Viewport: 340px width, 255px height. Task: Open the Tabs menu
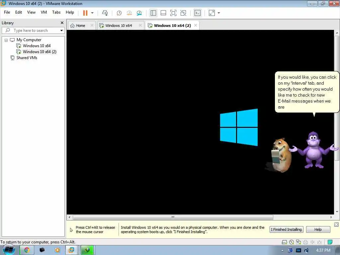click(x=56, y=12)
